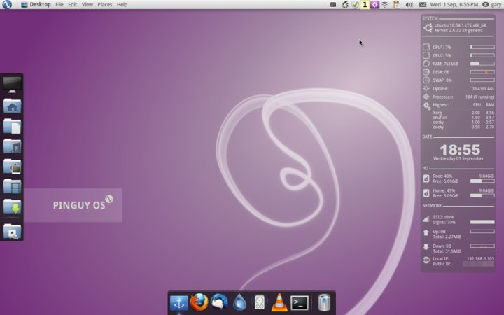This screenshot has width=504, height=315.
Task: Click the green checkmark tray icon
Action: coord(355,4)
